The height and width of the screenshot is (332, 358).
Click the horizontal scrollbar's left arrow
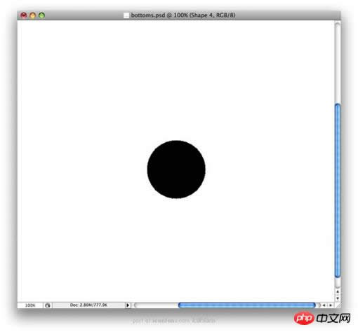324,305
